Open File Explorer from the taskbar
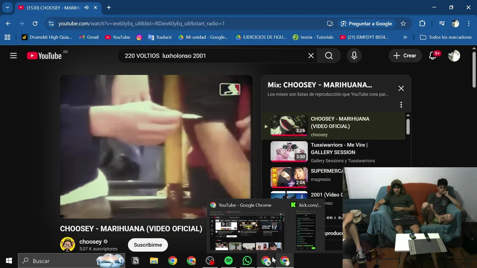This screenshot has height=268, width=477. click(154, 261)
